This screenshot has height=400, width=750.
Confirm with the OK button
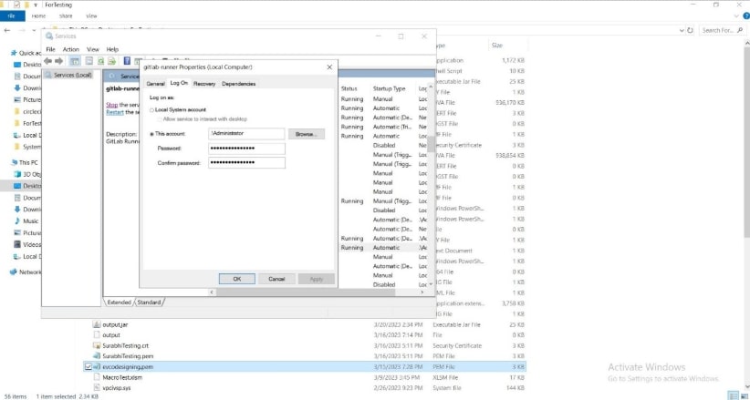pos(236,279)
